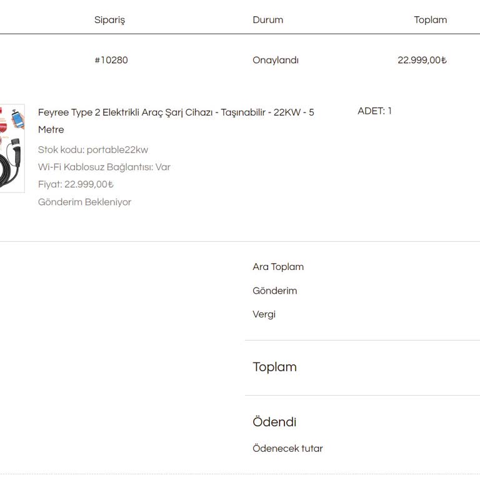Click the Gönderim Bekleniyor shipping status
The width and height of the screenshot is (480, 480).
(84, 202)
